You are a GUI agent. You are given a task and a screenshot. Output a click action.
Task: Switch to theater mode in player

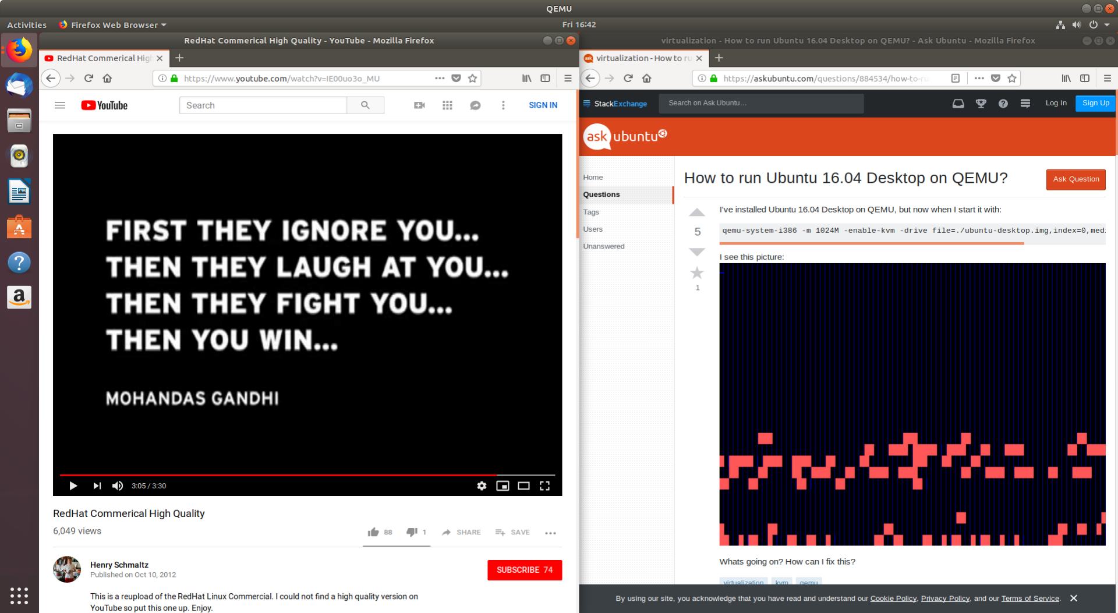[523, 486]
